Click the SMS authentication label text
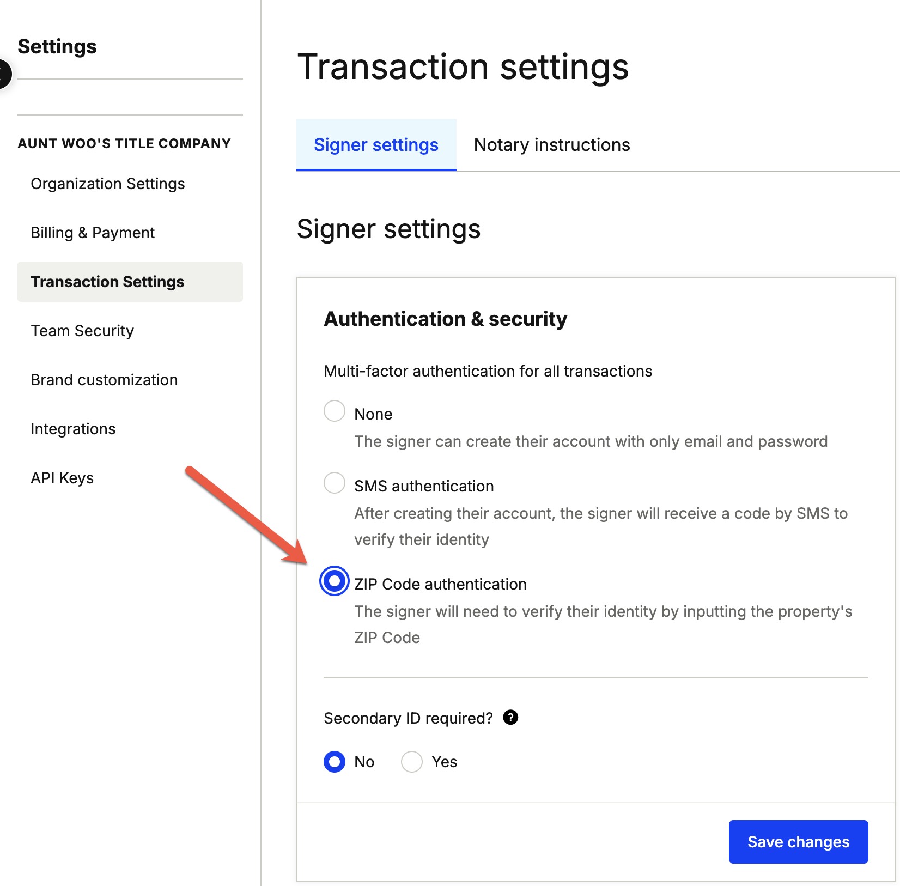900x886 pixels. point(424,486)
